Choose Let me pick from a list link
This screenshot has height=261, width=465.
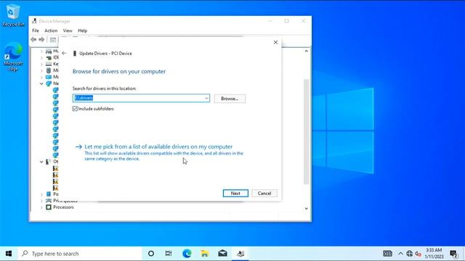coord(158,146)
